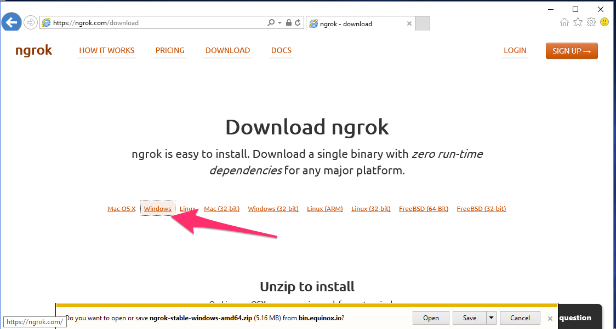Download the Linux (32-bit) build
The width and height of the screenshot is (616, 329).
[x=371, y=209]
